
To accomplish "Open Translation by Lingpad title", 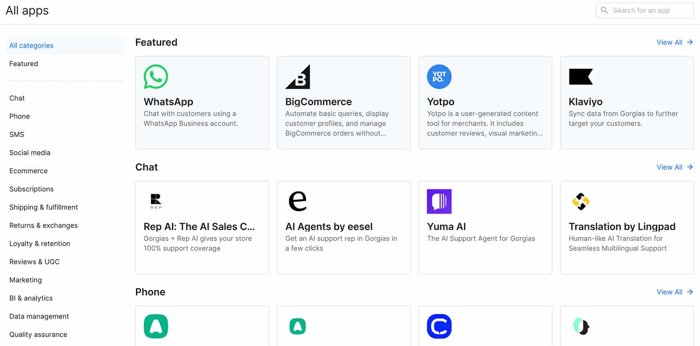I will point(622,227).
